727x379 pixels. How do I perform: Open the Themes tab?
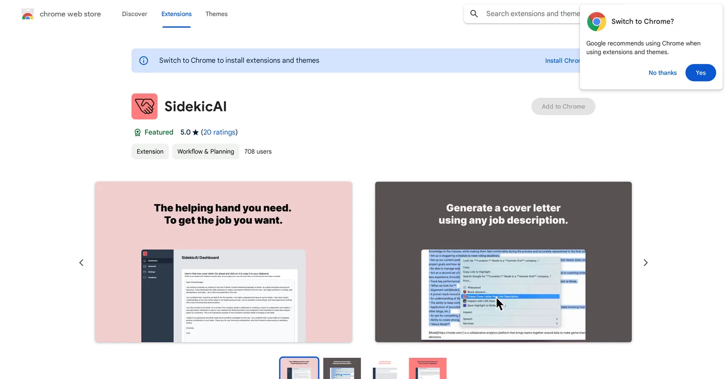click(x=217, y=14)
